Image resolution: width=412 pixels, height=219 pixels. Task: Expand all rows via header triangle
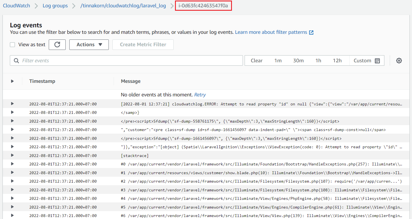coord(12,81)
